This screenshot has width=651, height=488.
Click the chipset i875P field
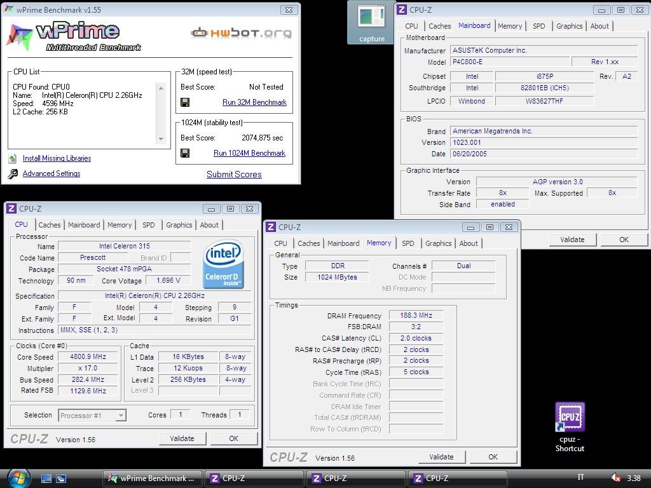coord(544,76)
